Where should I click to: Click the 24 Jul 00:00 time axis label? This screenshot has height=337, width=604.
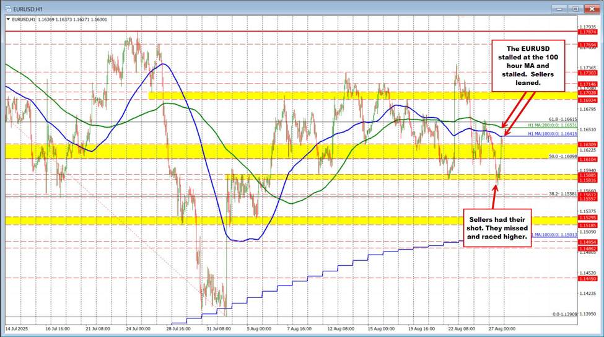pos(138,328)
